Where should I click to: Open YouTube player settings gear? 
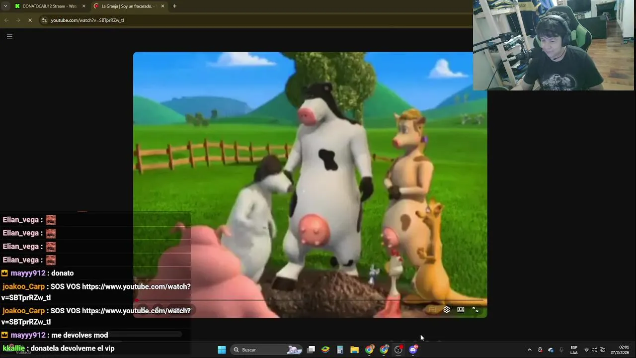point(447,310)
